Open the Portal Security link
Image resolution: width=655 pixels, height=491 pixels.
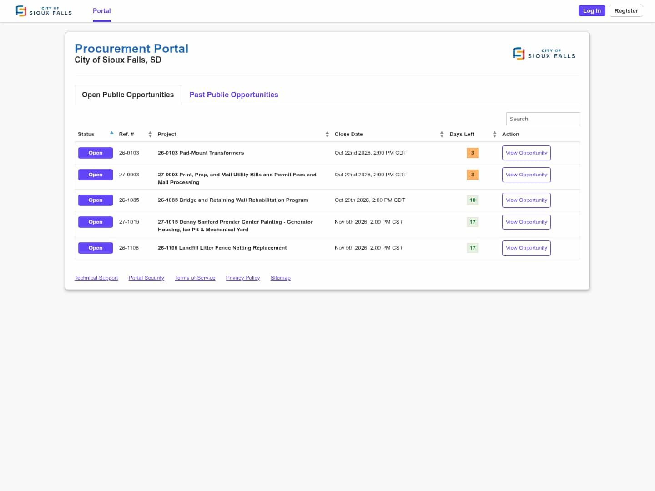[x=146, y=278]
